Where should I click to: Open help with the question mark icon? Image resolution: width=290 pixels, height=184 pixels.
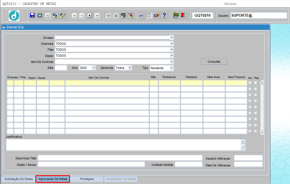164,16
